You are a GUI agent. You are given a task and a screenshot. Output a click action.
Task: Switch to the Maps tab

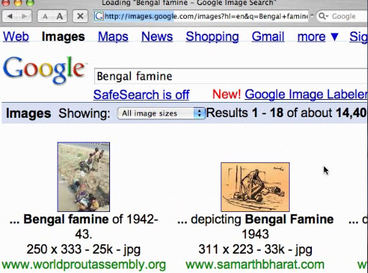[x=113, y=37]
